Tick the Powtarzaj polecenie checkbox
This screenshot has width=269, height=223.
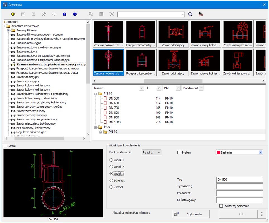(x=221, y=206)
